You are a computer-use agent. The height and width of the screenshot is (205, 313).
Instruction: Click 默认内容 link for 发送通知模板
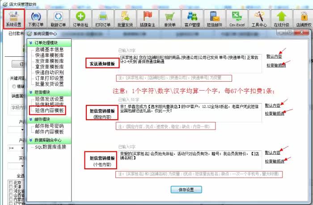(x=274, y=57)
